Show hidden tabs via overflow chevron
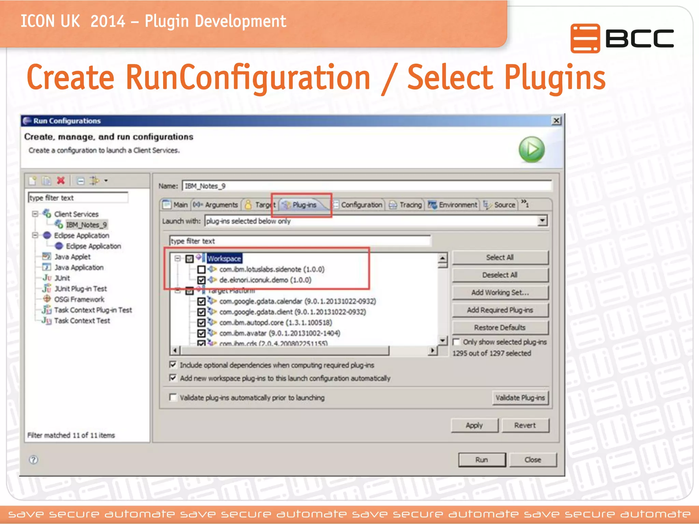Viewport: 699px width, 524px height. pyautogui.click(x=525, y=204)
